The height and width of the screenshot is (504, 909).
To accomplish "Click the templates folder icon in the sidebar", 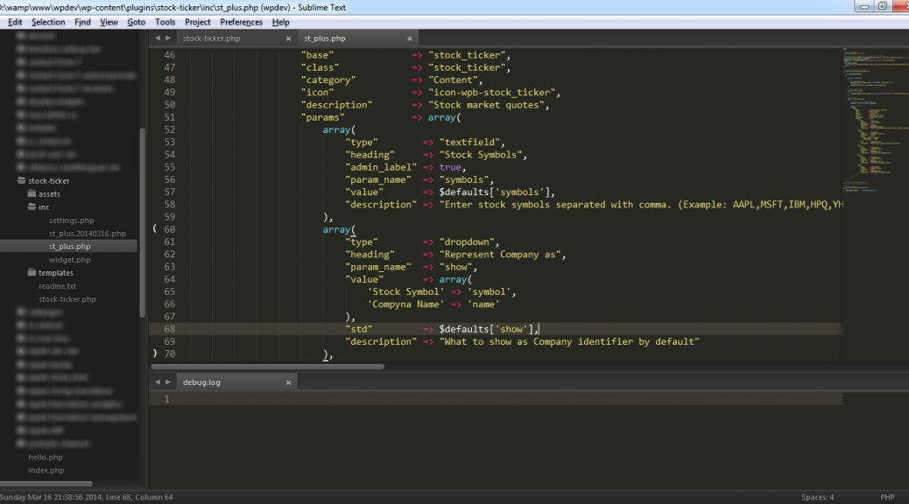I will pyautogui.click(x=32, y=273).
